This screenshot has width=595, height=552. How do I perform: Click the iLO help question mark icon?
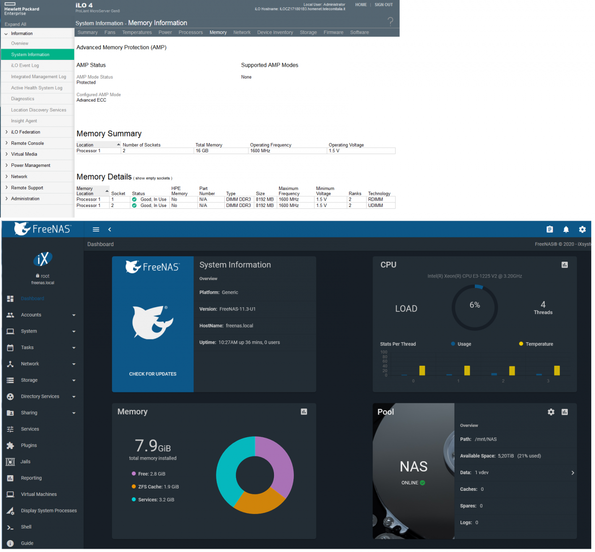[391, 21]
